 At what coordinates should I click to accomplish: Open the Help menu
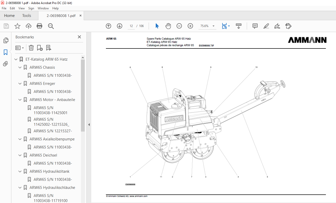(55, 8)
